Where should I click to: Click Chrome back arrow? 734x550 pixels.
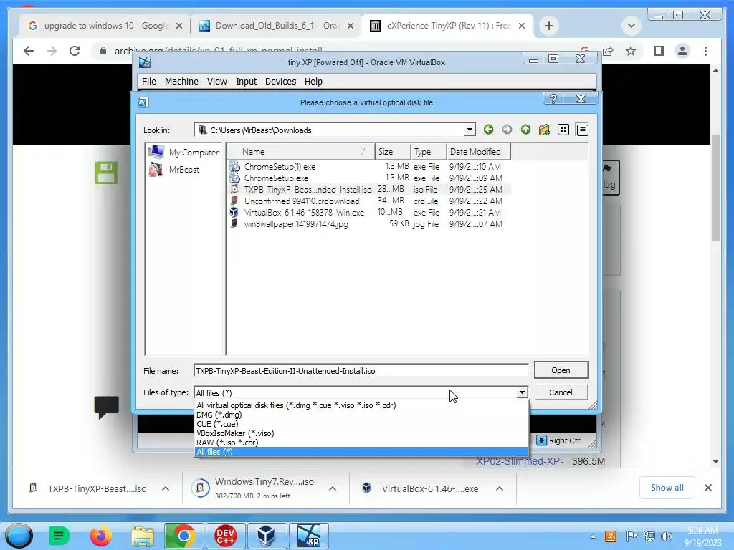click(29, 51)
